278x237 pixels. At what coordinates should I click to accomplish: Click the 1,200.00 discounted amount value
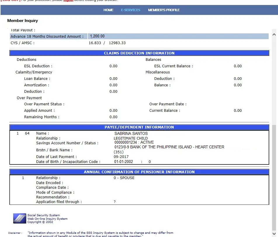[97, 36]
